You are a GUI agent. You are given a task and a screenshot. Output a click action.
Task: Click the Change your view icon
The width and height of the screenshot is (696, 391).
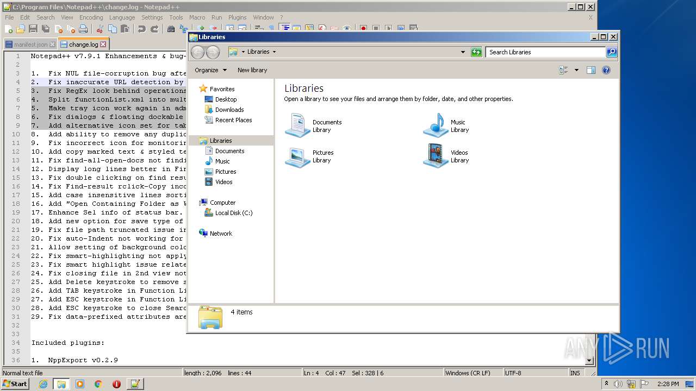[x=563, y=70]
